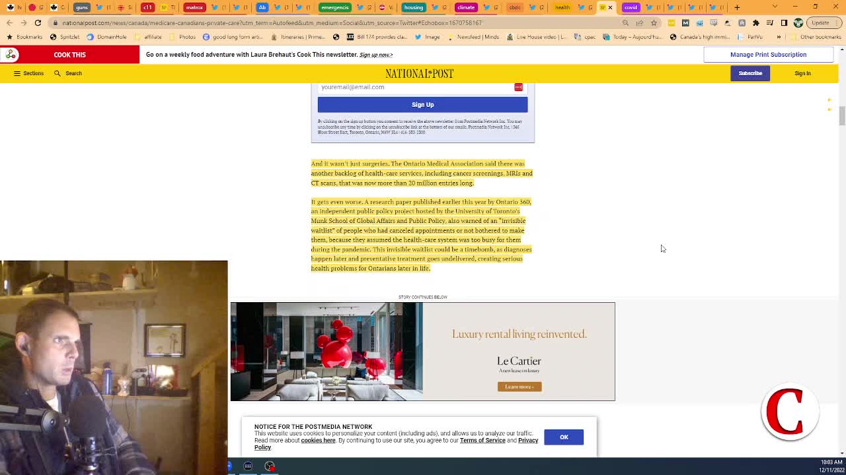Reload the current page
Screen dimensions: 846x475
point(38,22)
